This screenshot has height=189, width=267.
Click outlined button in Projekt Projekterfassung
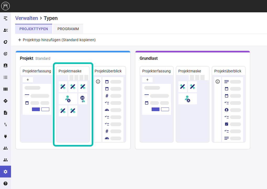click(45, 109)
